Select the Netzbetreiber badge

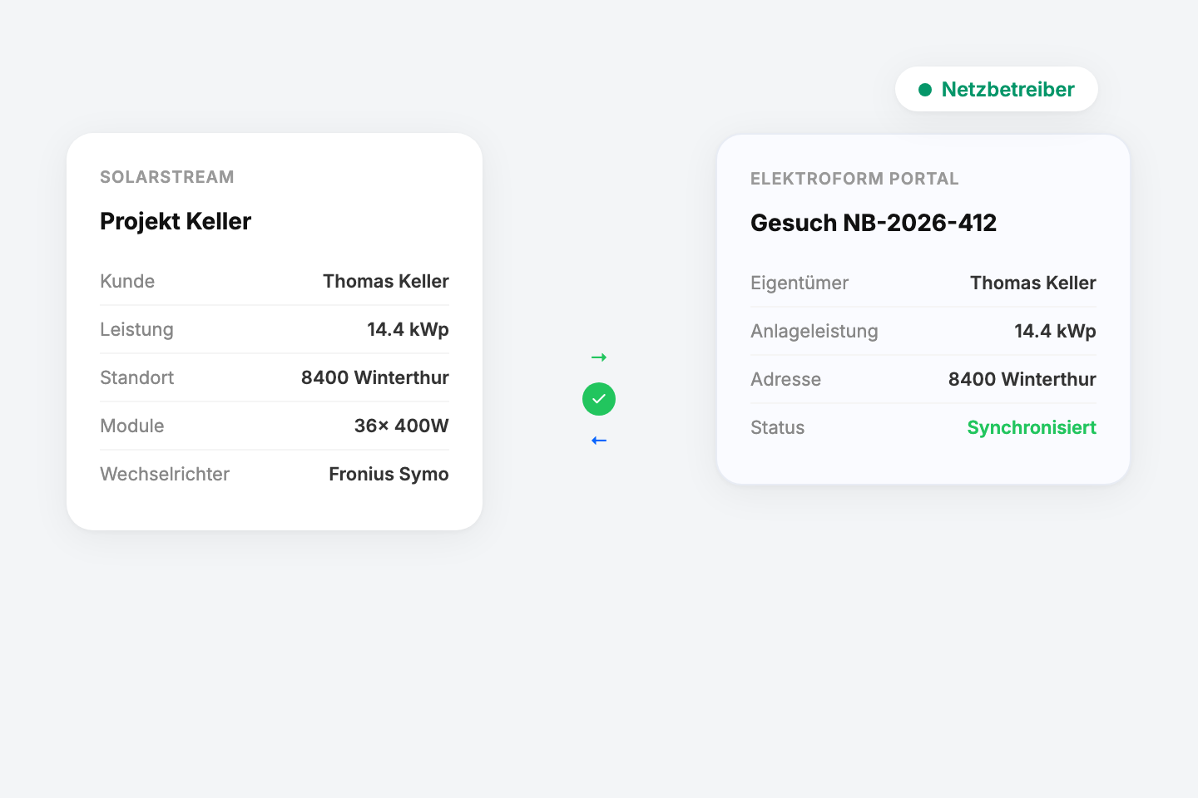click(996, 89)
